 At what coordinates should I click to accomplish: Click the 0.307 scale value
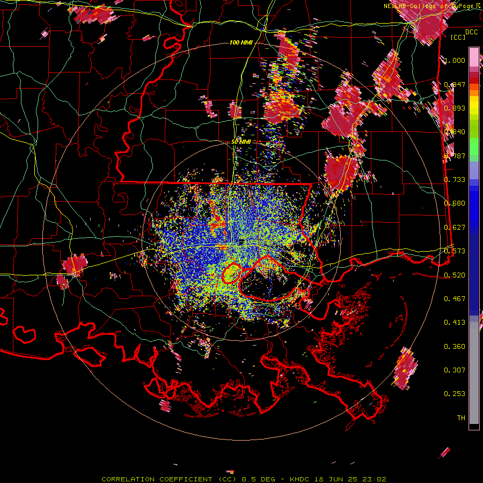click(x=455, y=370)
